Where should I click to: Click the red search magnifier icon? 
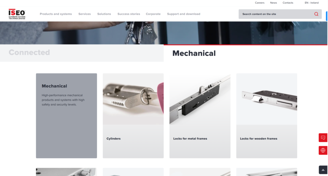[x=316, y=14]
